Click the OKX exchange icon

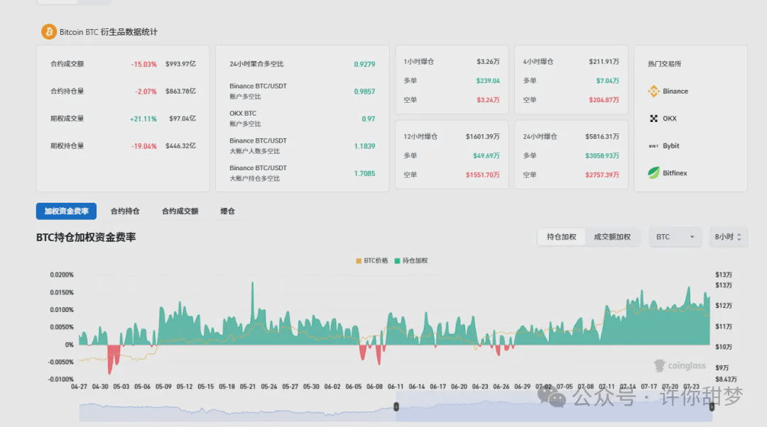tap(653, 118)
